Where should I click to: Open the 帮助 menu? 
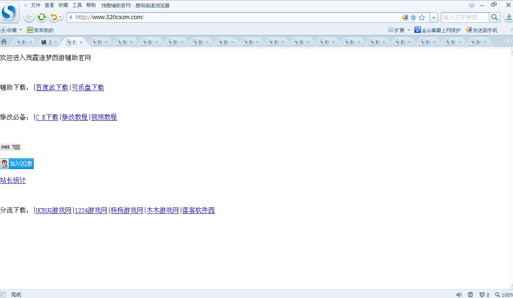[91, 5]
